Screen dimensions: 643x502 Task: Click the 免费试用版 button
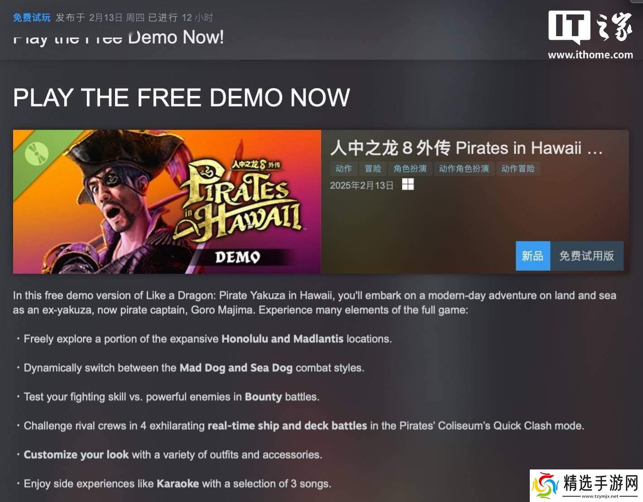tap(586, 256)
